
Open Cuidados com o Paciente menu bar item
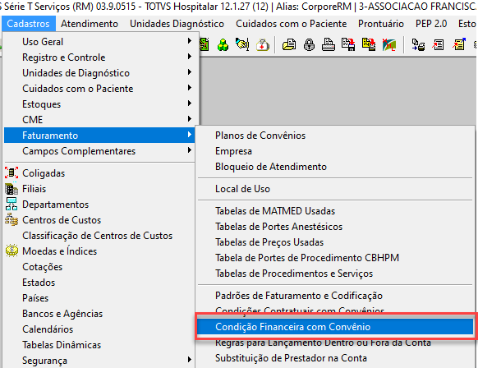[291, 24]
